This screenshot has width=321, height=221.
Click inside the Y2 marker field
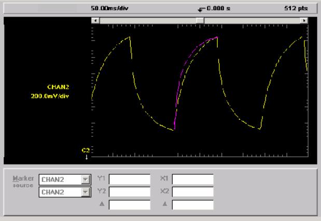(x=129, y=192)
